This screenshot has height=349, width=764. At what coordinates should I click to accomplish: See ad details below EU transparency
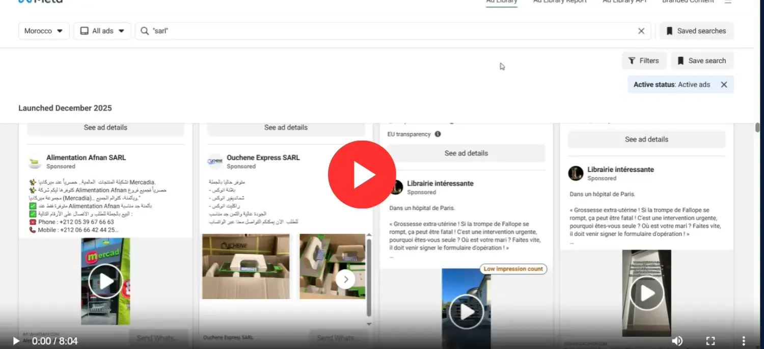pyautogui.click(x=466, y=153)
